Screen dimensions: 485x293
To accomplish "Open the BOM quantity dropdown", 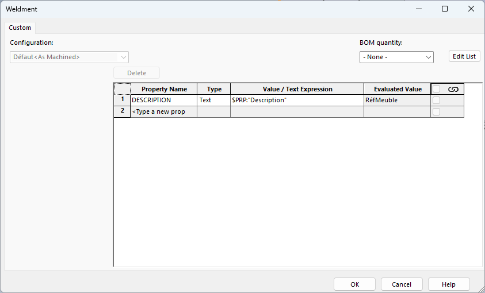I will (x=396, y=57).
